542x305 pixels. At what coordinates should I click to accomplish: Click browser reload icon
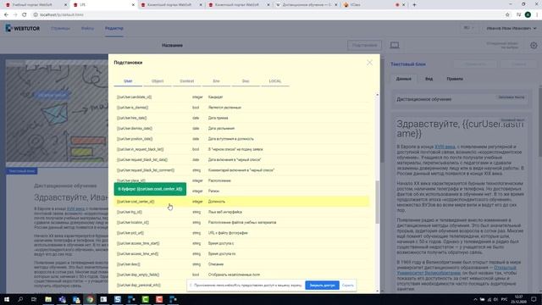pos(25,15)
